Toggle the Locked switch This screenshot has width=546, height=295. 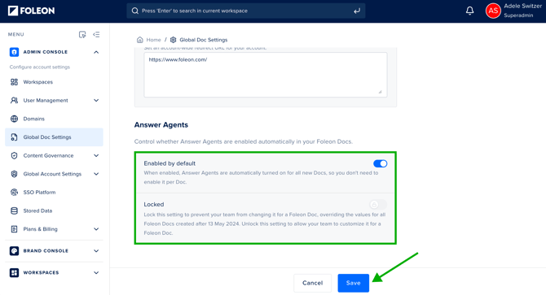pyautogui.click(x=378, y=205)
